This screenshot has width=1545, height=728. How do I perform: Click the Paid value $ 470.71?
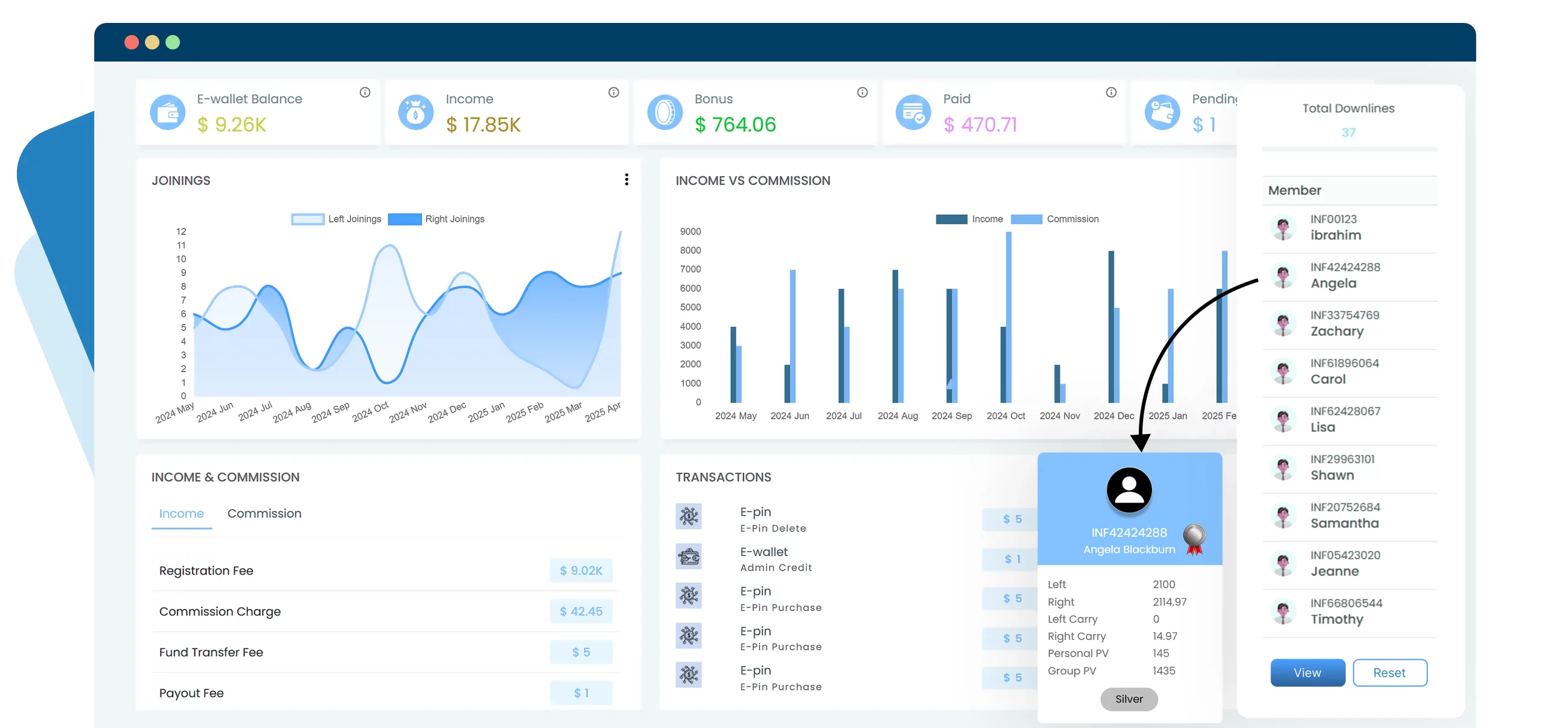coord(980,125)
